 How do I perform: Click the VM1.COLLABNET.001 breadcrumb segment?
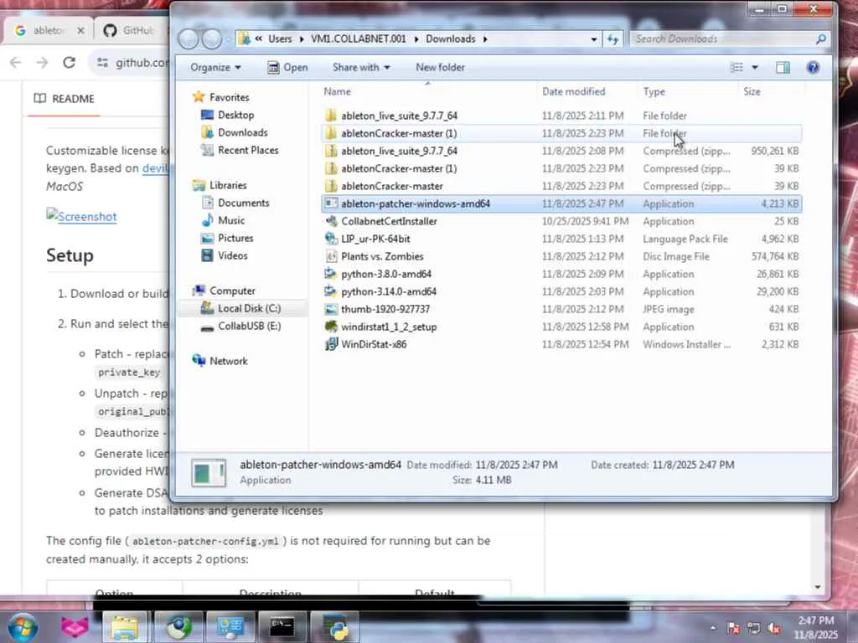coord(359,39)
